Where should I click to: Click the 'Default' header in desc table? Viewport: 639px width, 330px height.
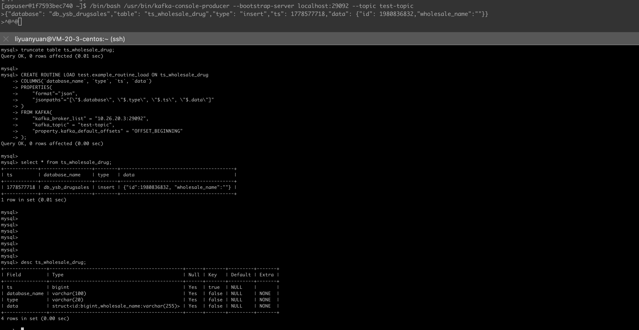[x=241, y=275]
